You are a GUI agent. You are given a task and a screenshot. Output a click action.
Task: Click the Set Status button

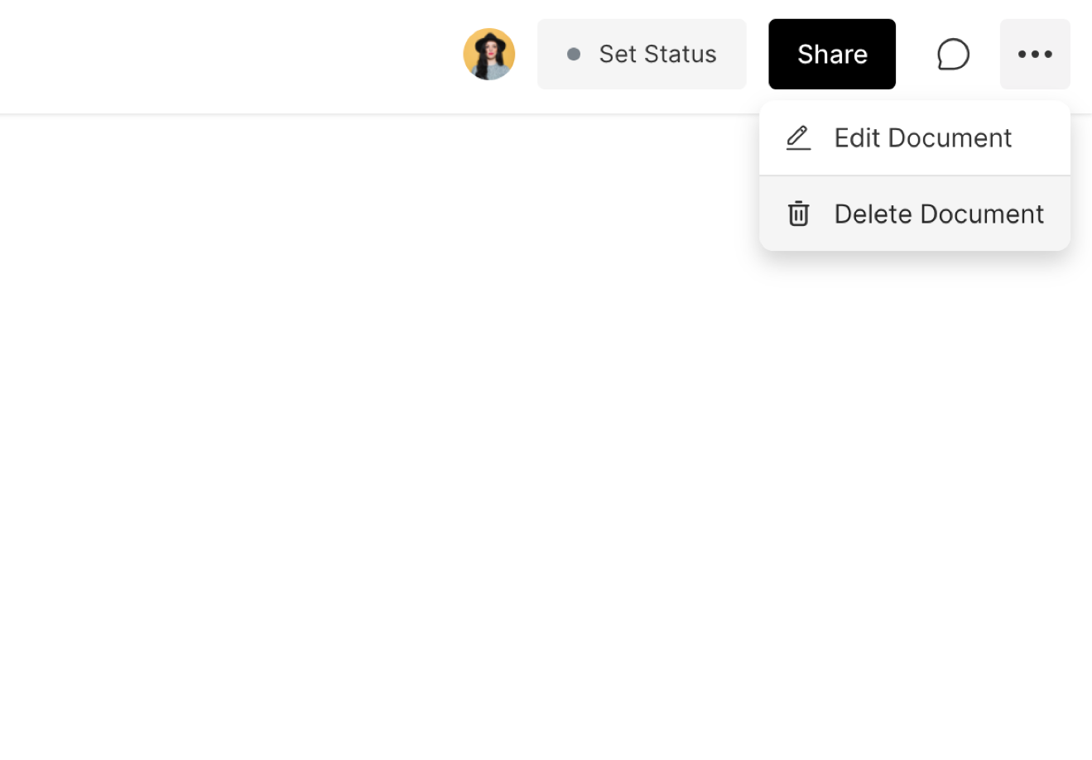click(642, 54)
